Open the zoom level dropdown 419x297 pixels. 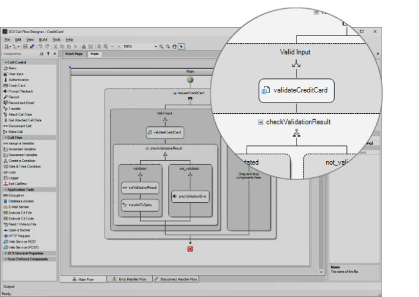(x=156, y=46)
